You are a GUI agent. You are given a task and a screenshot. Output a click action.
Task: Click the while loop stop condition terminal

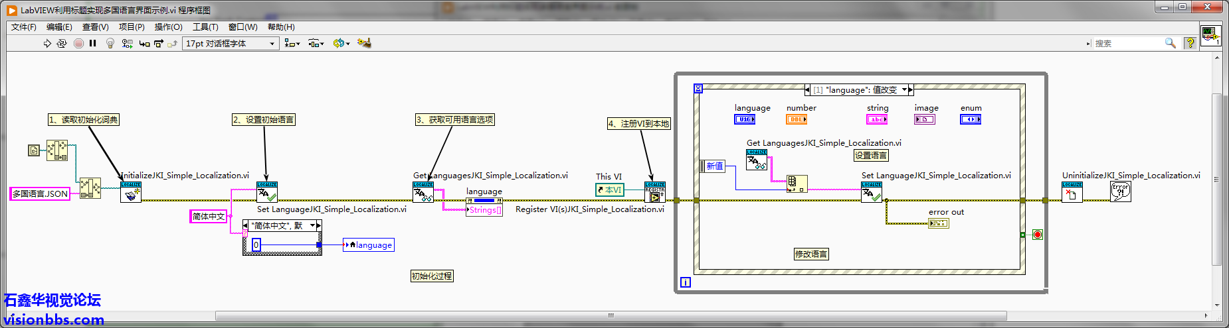pyautogui.click(x=1038, y=235)
